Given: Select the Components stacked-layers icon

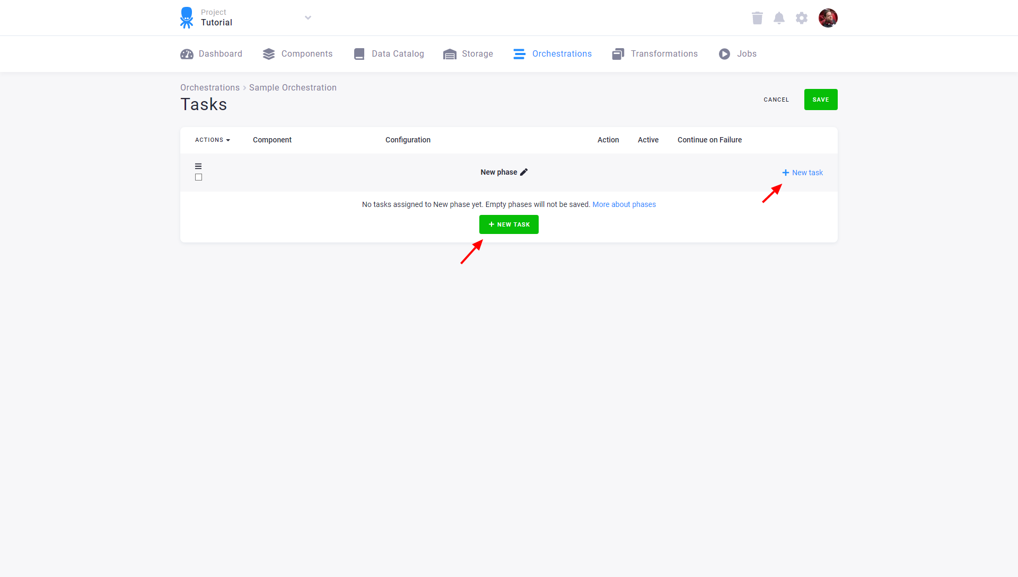Looking at the screenshot, I should (x=268, y=53).
